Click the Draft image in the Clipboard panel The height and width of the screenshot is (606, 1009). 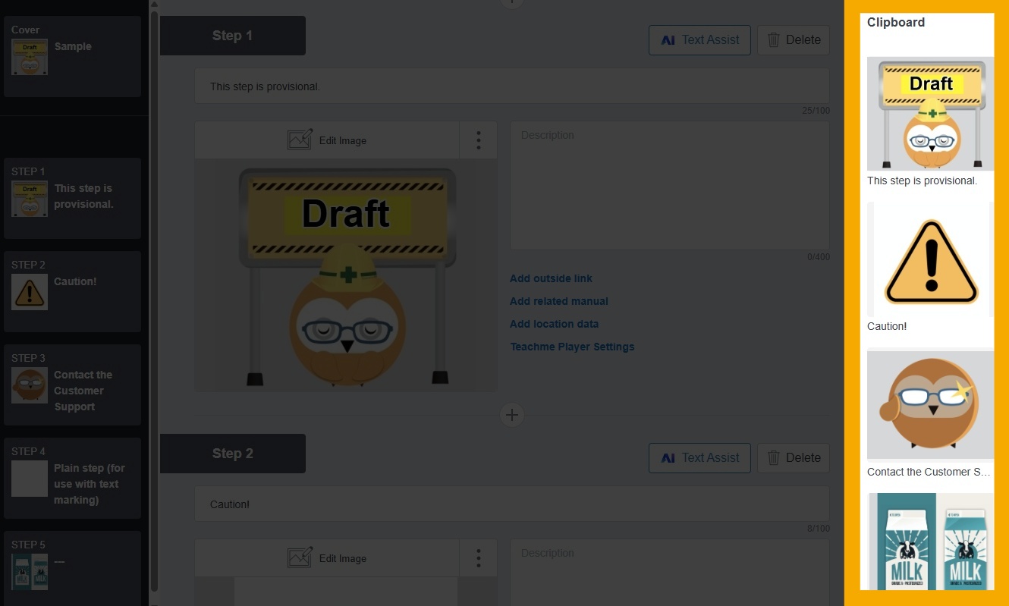tap(930, 112)
